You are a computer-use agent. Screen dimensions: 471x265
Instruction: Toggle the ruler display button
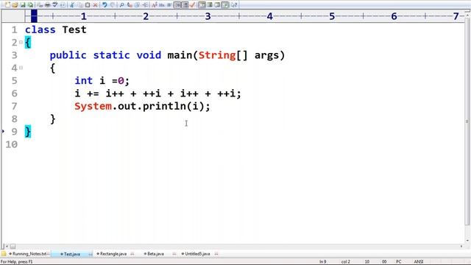(x=185, y=5)
